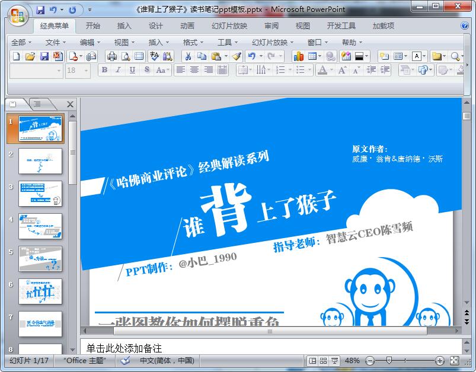Expand the Change Case Aa dropdown
The image size is (476, 372).
pos(168,70)
